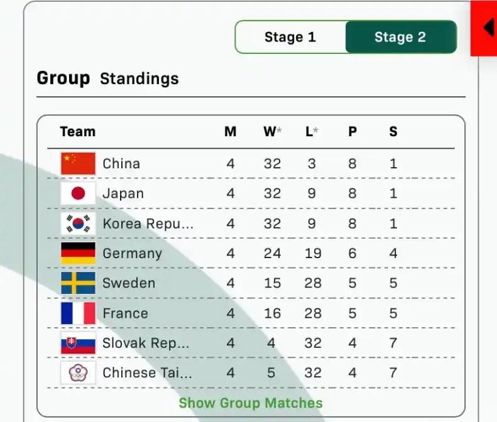Show Group Matches link
497x422 pixels.
(x=251, y=403)
